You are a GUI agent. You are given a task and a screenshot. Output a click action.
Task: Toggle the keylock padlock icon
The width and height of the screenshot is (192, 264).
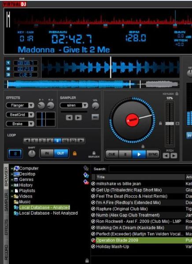point(177,93)
